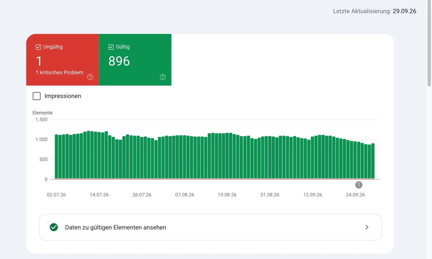The width and height of the screenshot is (432, 259).
Task: Click the bar above the 19.08.26 date label
Action: pos(227,156)
